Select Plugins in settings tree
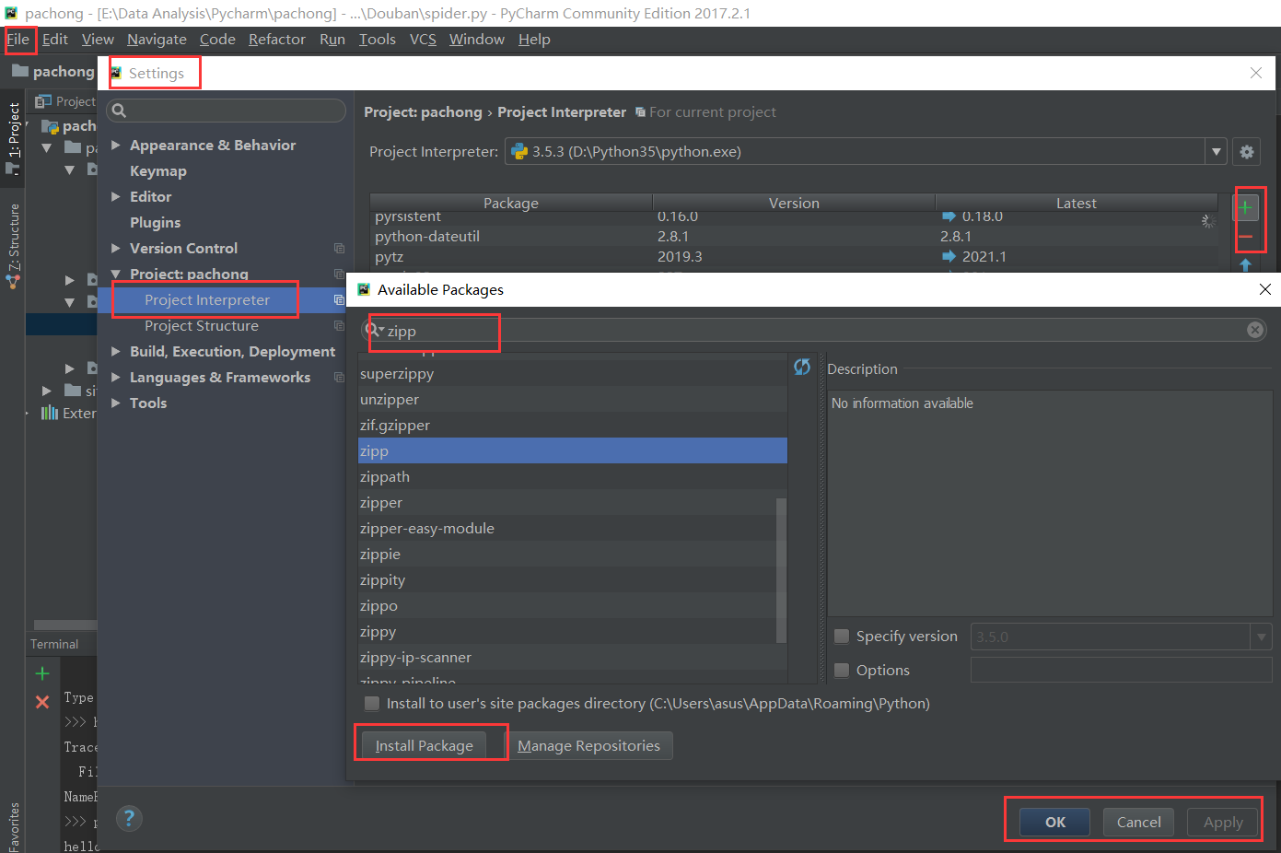The image size is (1281, 853). 156,223
